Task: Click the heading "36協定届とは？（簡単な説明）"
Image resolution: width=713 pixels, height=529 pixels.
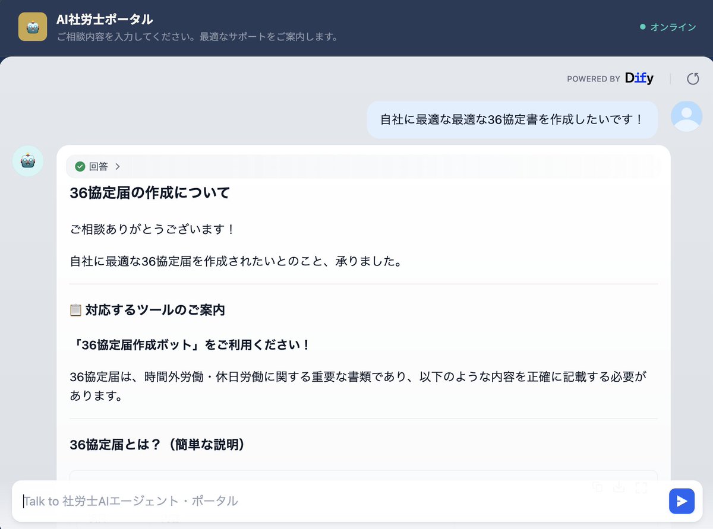Action: coord(157,445)
